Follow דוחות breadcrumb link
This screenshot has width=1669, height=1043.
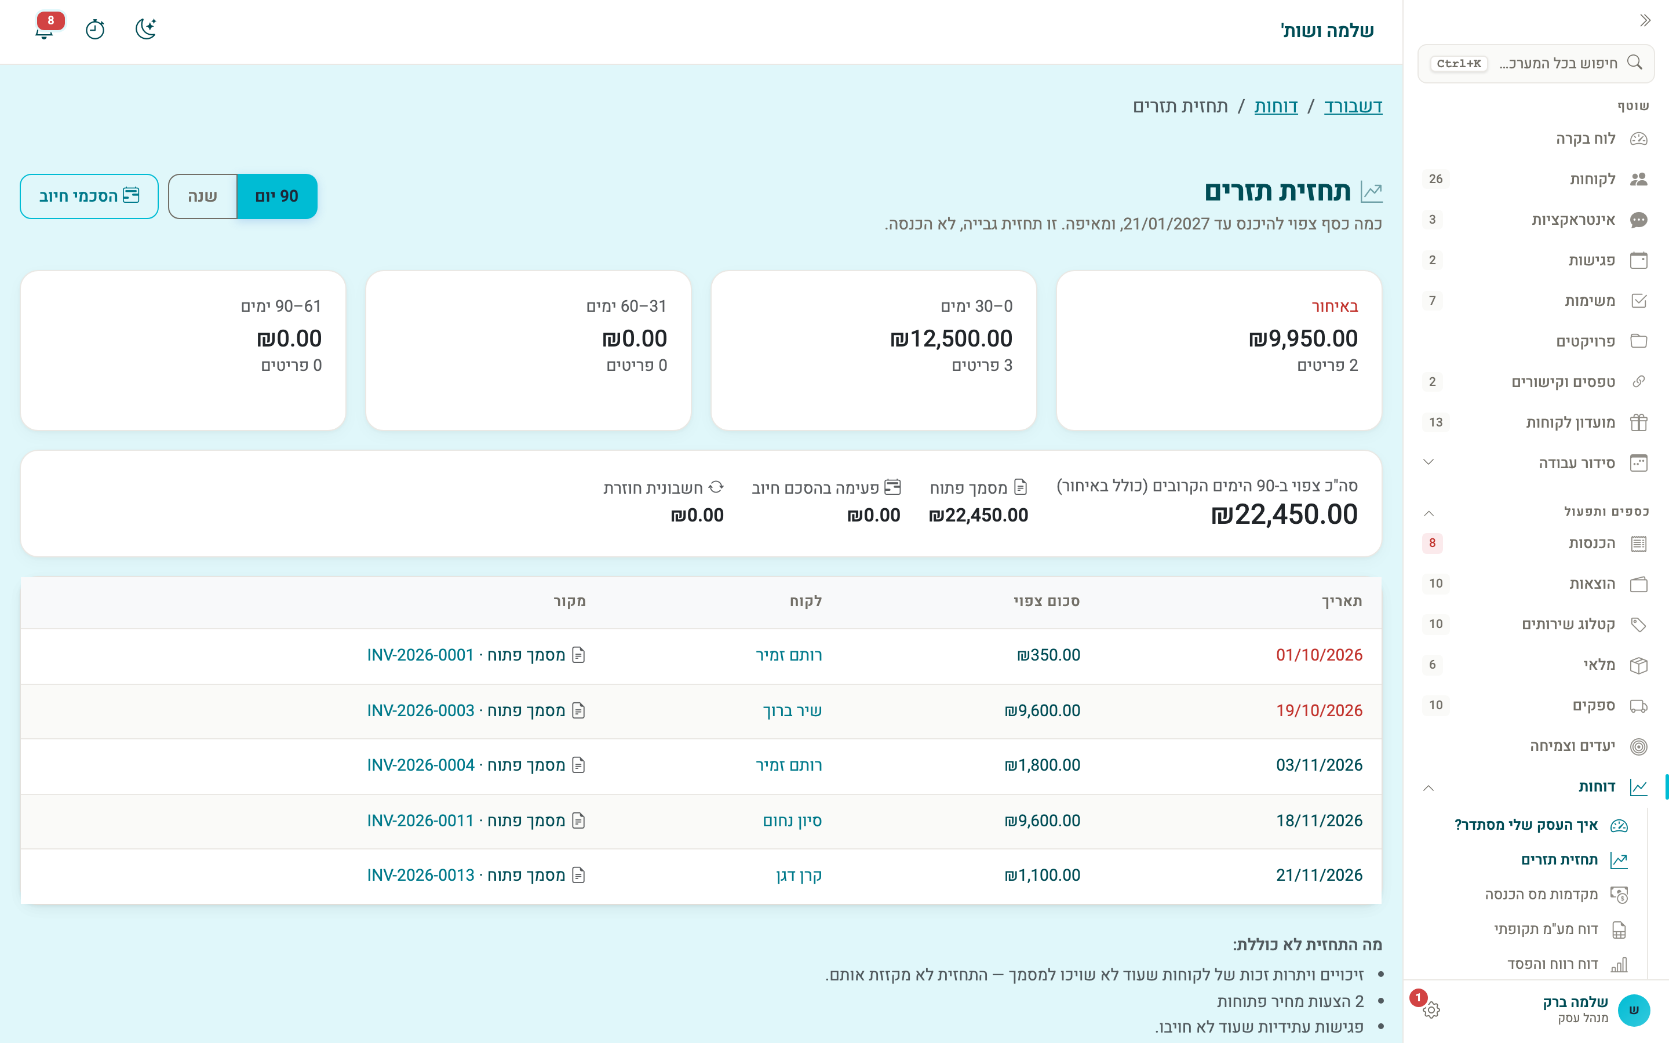pyautogui.click(x=1276, y=106)
